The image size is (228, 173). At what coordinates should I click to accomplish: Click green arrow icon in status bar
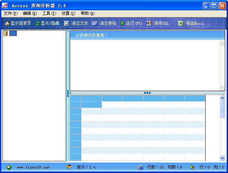[9, 167]
